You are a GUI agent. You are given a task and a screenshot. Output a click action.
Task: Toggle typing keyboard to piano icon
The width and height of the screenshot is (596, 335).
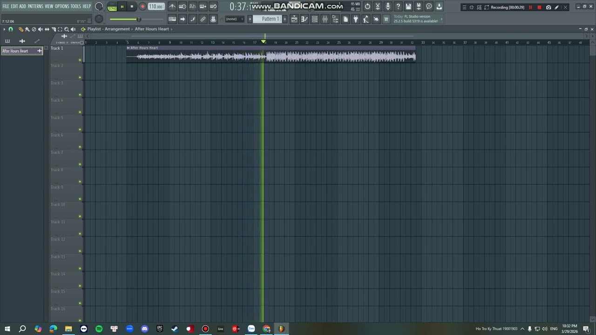coord(172,19)
